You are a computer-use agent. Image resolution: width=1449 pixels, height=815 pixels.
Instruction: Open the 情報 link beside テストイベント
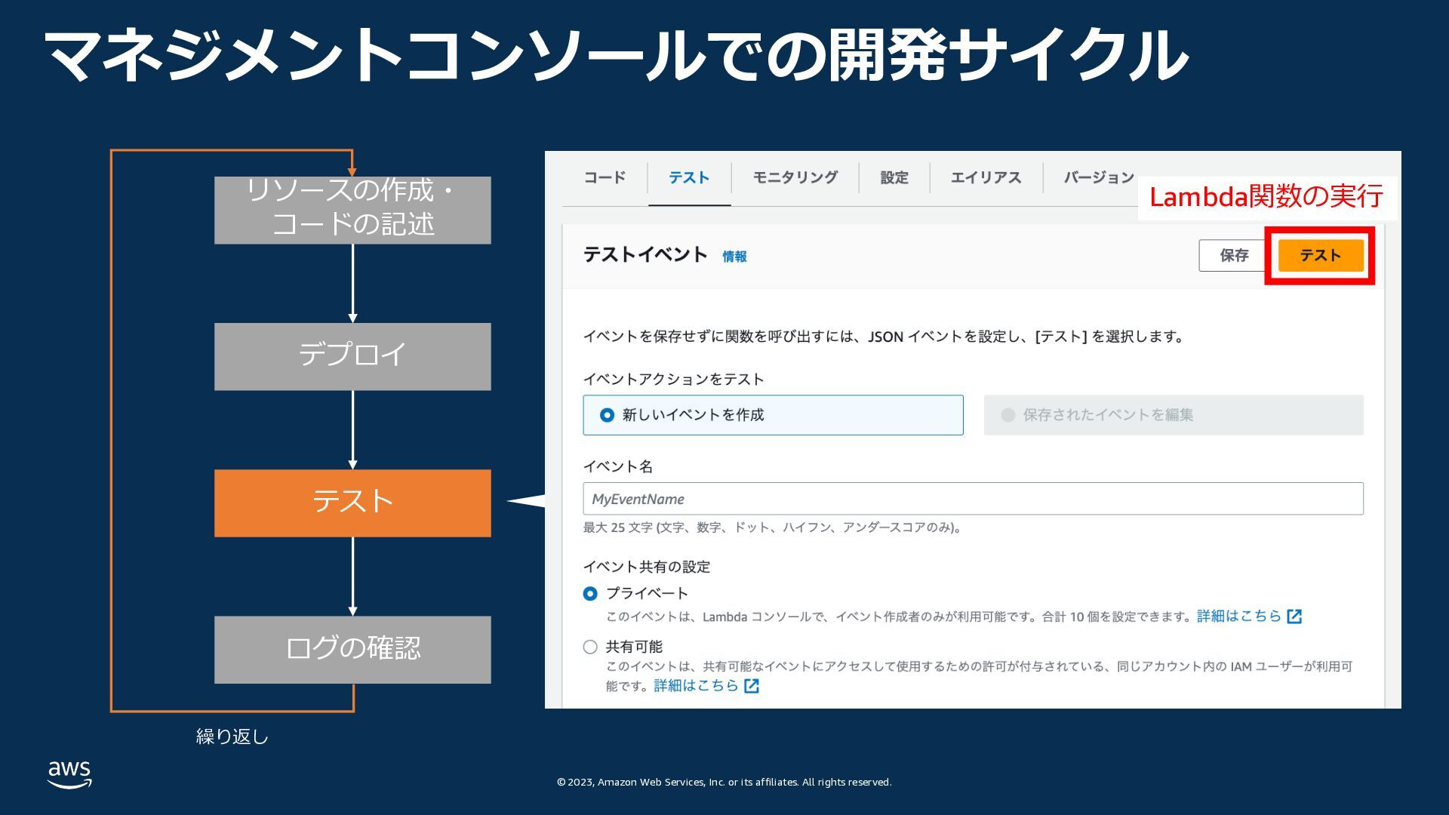point(734,257)
